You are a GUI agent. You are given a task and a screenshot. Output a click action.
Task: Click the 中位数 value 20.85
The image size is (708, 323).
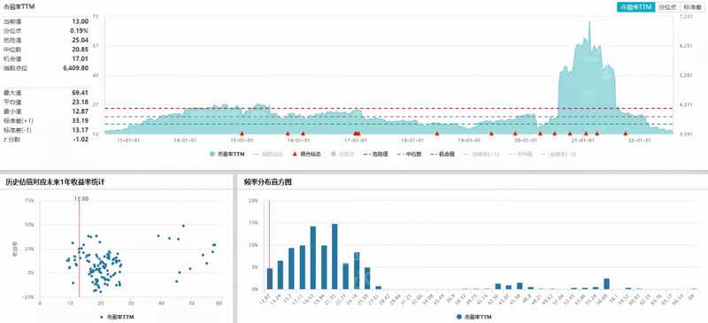click(x=80, y=50)
